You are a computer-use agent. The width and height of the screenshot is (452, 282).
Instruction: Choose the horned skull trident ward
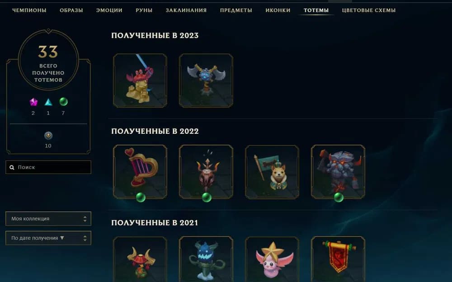coord(206,172)
